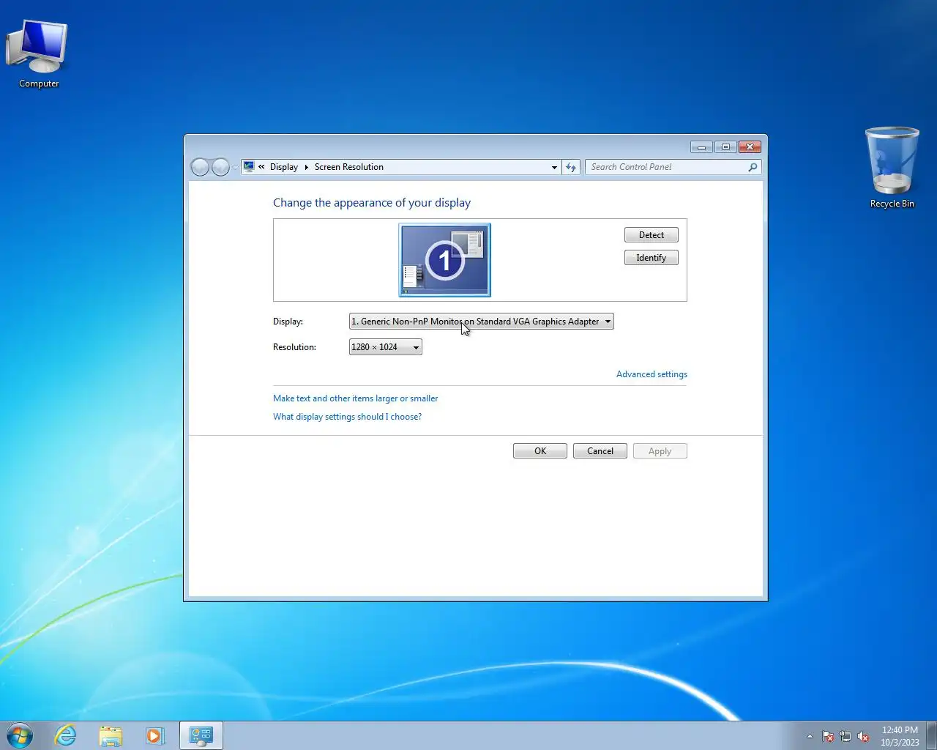Click OK to confirm settings

tap(540, 451)
